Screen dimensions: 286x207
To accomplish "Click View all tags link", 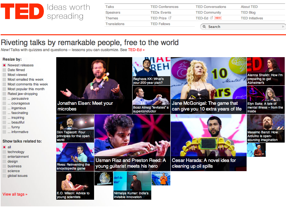I will [15, 194].
